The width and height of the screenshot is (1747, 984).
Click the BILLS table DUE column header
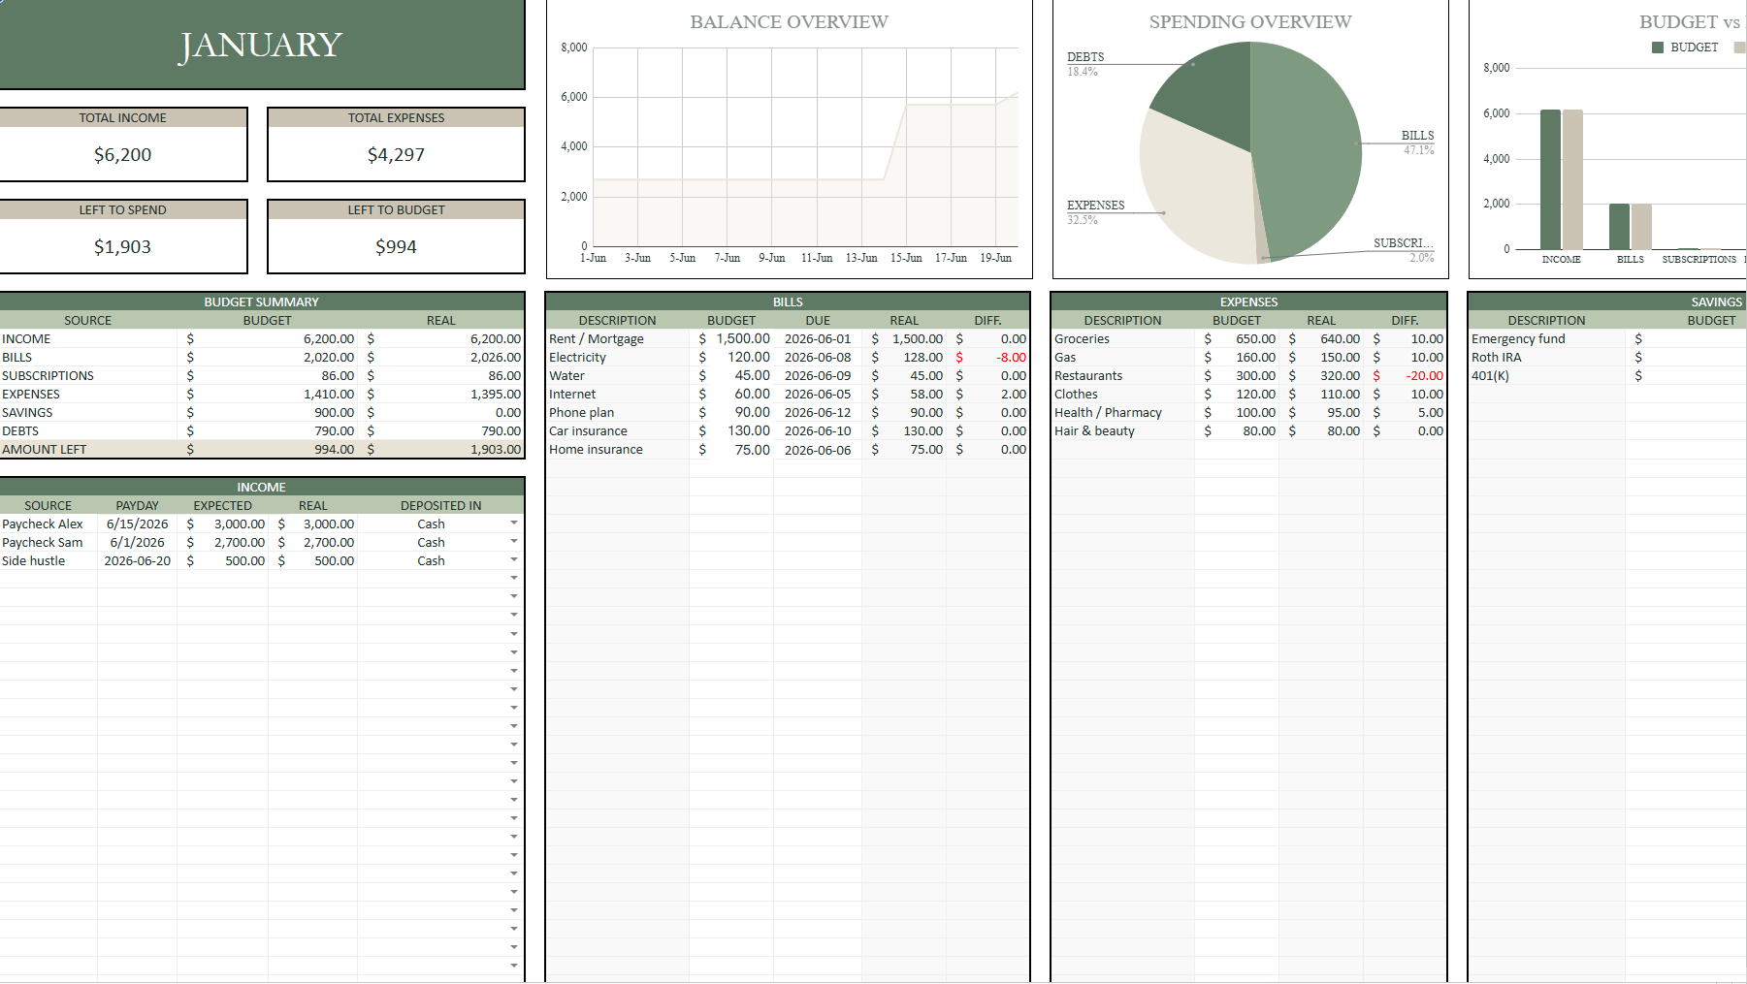click(x=818, y=320)
